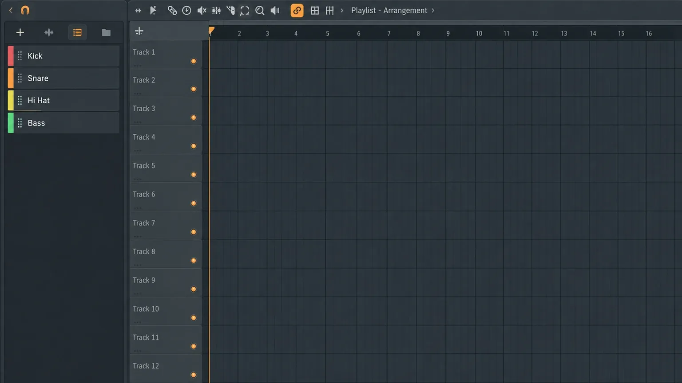Toggle the Track 12 mute dot
Screen dimensions: 682x383
pyautogui.click(x=194, y=375)
